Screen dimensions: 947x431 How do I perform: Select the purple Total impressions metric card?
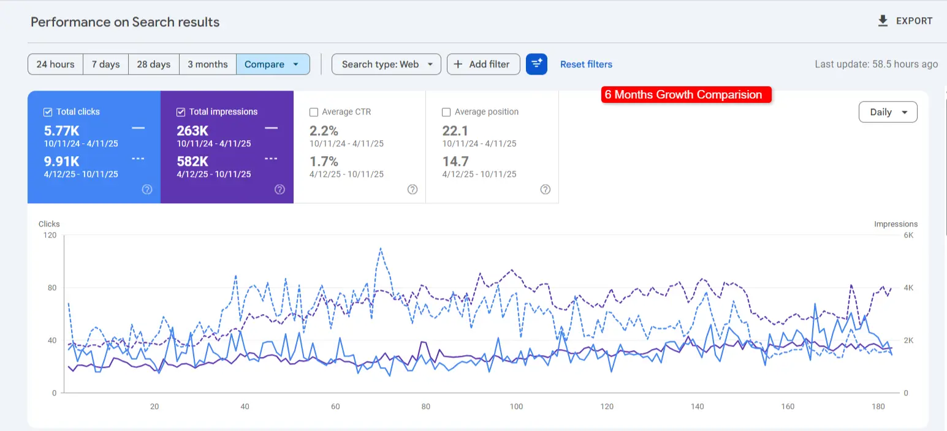227,147
